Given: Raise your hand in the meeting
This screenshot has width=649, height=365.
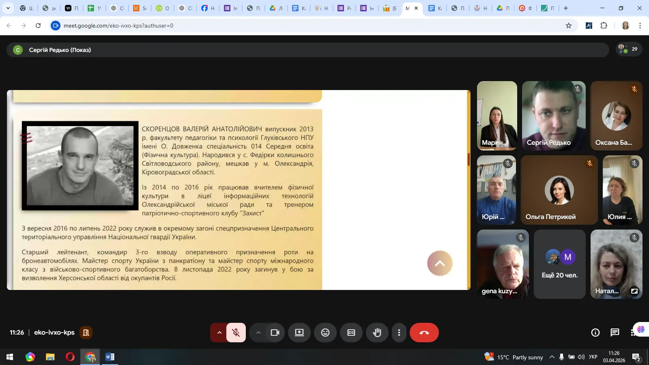Looking at the screenshot, I should point(377,333).
